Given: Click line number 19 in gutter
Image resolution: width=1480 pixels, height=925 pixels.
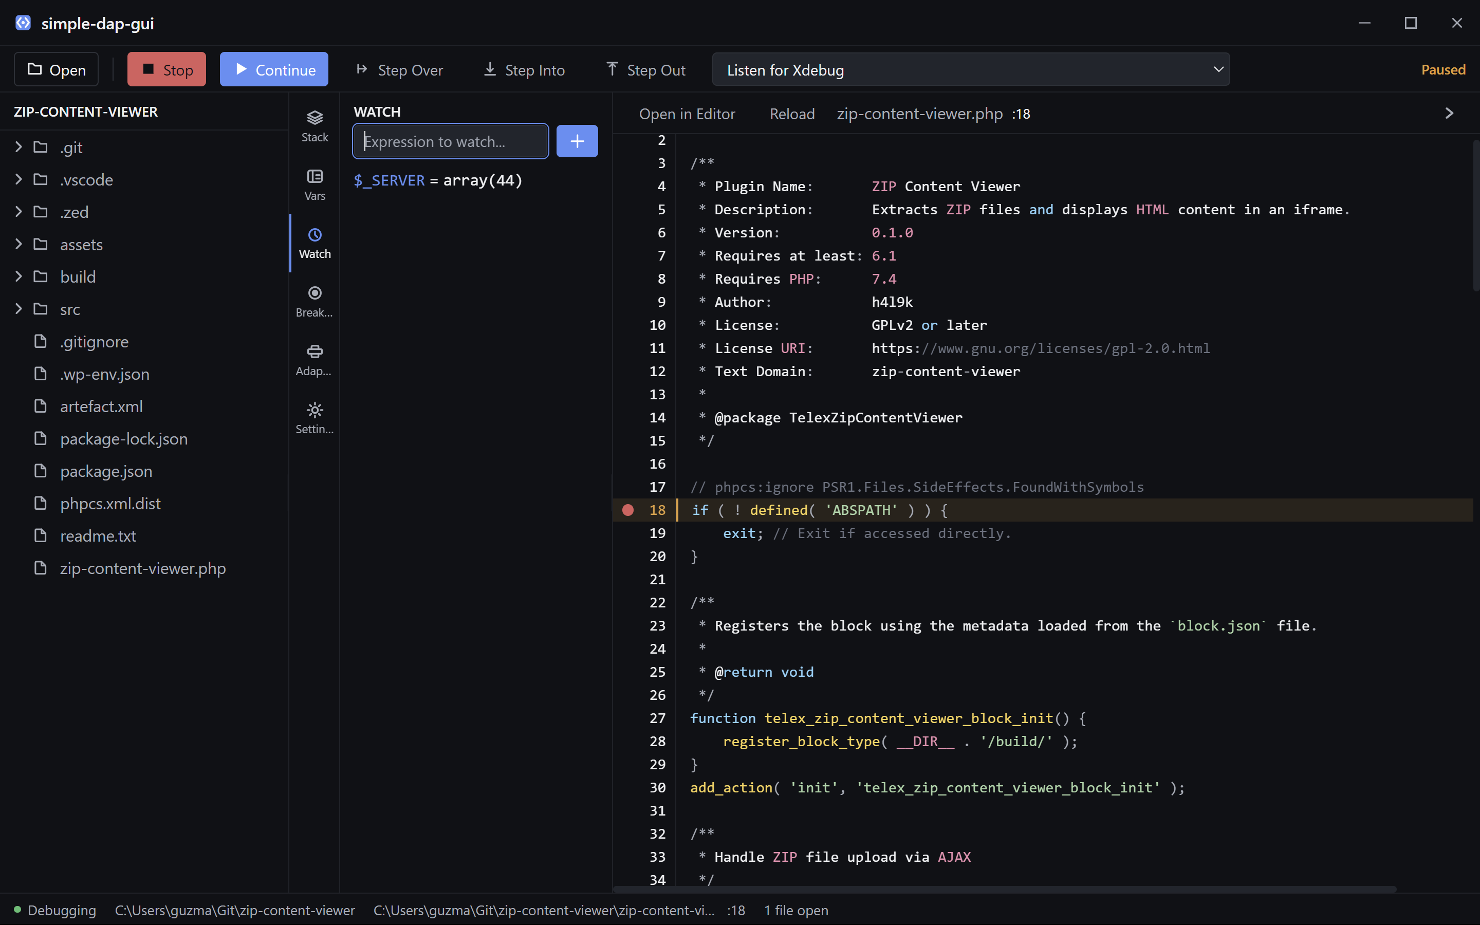Looking at the screenshot, I should pos(657,533).
